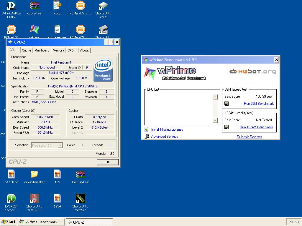Open the Memory tab
The image size is (302, 226).
coord(58,50)
